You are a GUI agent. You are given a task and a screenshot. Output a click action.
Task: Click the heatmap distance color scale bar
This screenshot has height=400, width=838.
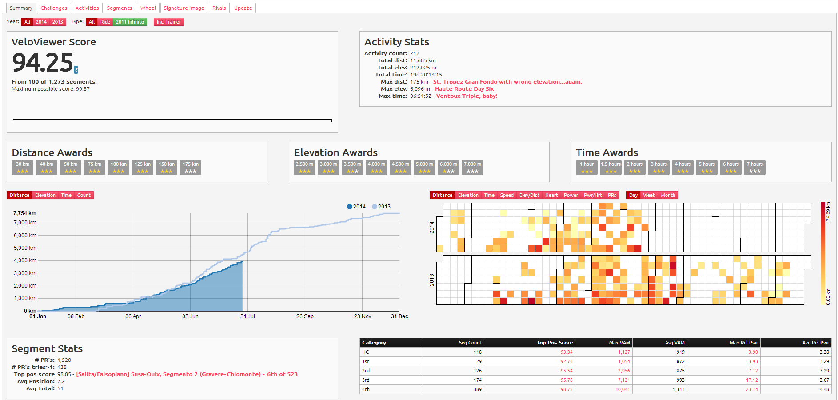click(822, 253)
